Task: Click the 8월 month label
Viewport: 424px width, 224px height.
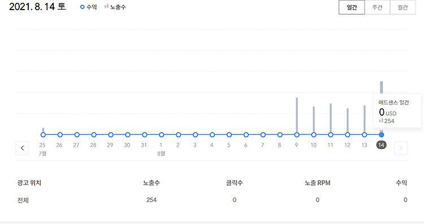Action: point(161,153)
